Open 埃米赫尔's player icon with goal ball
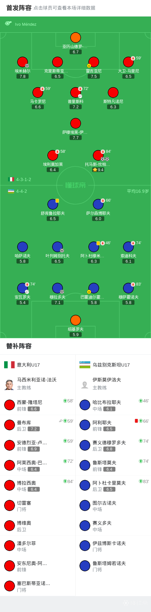Screen dimensions: 151x612 click(x=23, y=62)
